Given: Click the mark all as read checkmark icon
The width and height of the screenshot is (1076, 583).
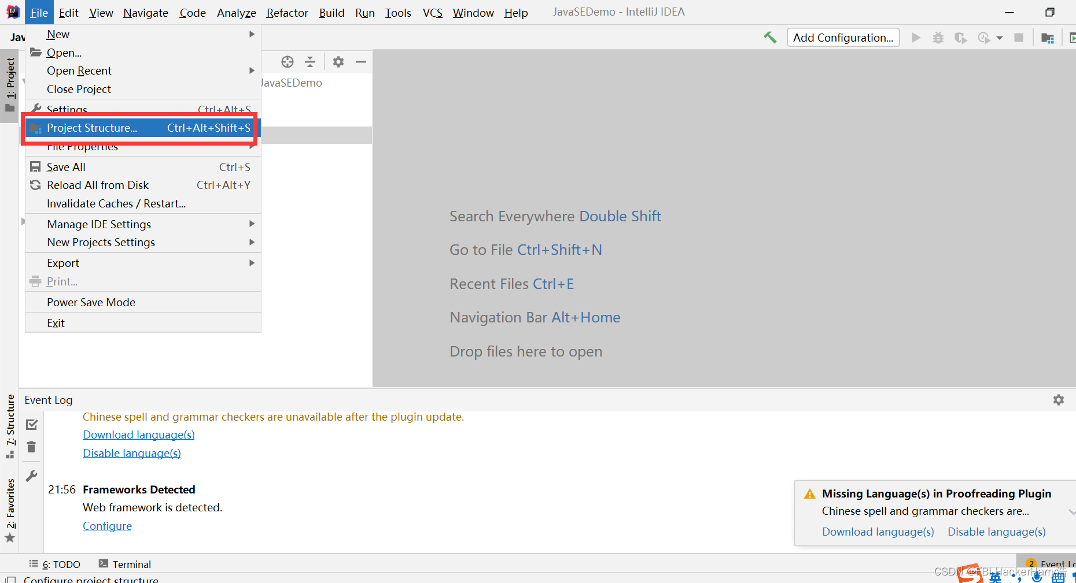Looking at the screenshot, I should [x=32, y=425].
